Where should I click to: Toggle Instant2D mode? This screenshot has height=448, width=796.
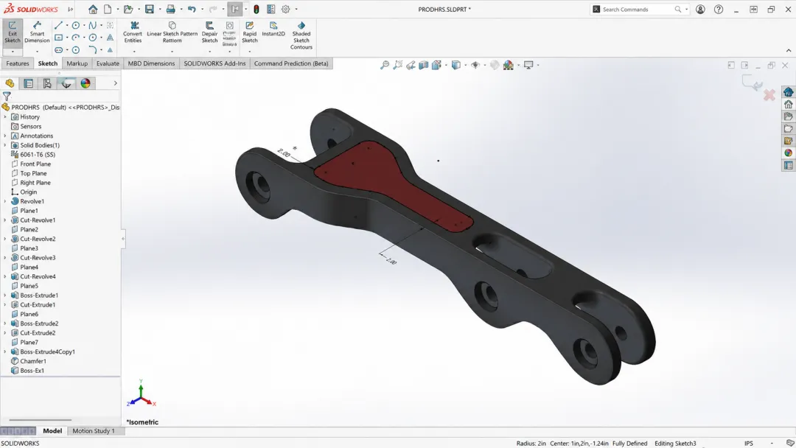pyautogui.click(x=273, y=29)
